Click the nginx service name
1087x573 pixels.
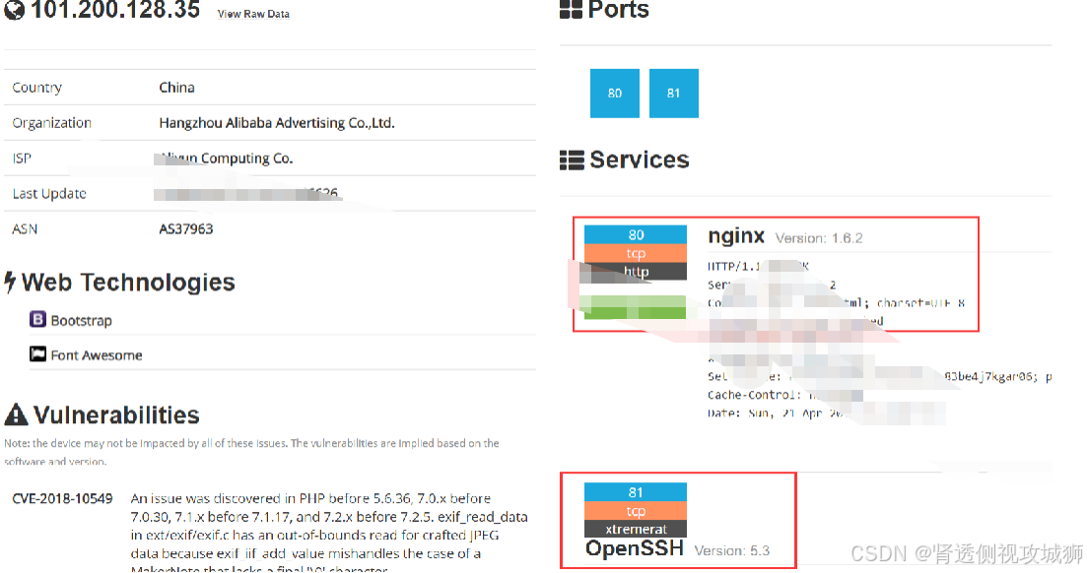coord(735,236)
